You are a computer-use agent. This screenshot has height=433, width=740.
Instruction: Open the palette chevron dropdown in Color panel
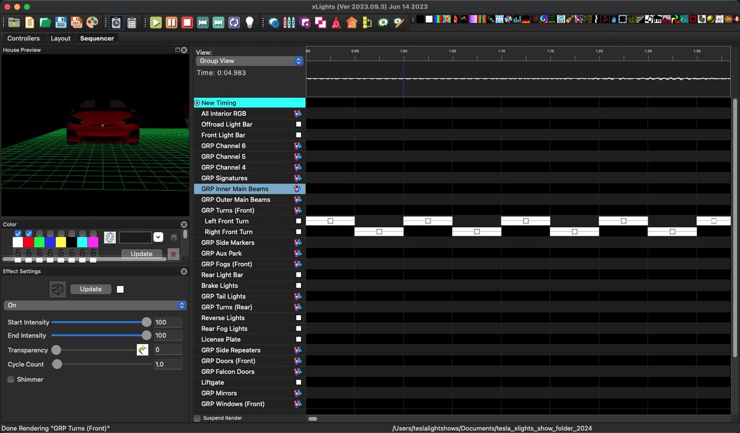(158, 237)
